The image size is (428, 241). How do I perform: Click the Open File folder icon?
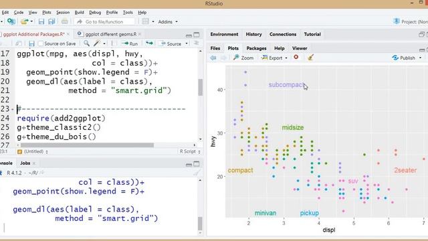pyautogui.click(x=25, y=21)
